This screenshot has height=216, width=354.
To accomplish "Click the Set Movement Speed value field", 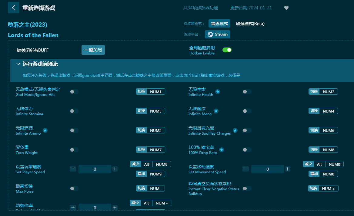I will pos(268,169).
